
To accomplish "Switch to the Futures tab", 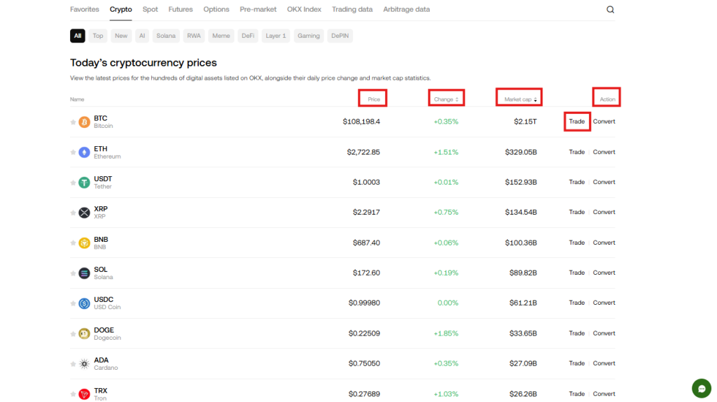I will [x=181, y=9].
